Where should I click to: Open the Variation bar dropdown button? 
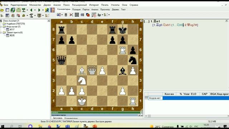tap(141, 113)
